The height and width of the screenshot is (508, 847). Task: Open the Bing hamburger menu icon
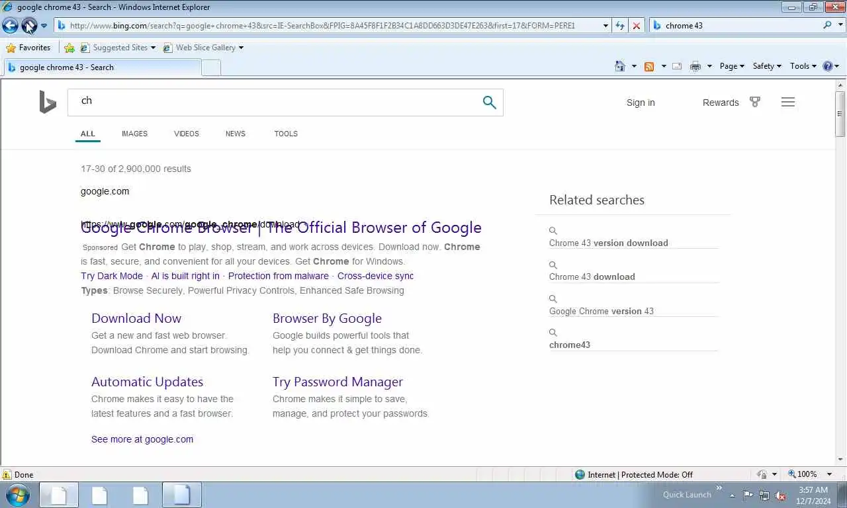pos(787,102)
